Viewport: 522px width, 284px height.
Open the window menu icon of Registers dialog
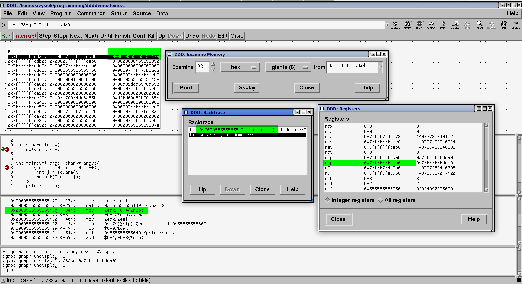click(322, 109)
